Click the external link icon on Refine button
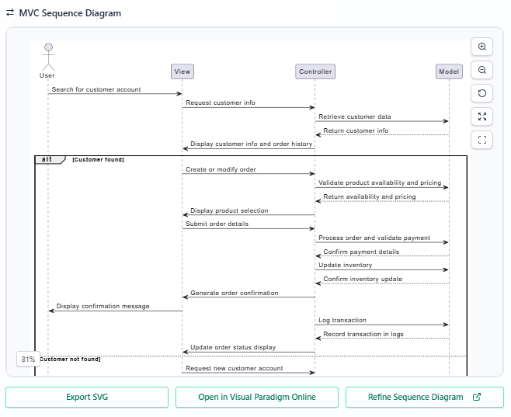 point(477,397)
